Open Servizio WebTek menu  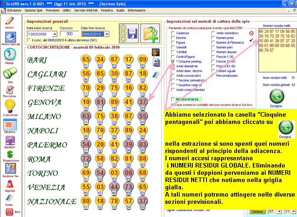(86, 10)
